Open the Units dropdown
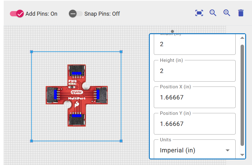This screenshot has height=165, width=252. [195, 150]
